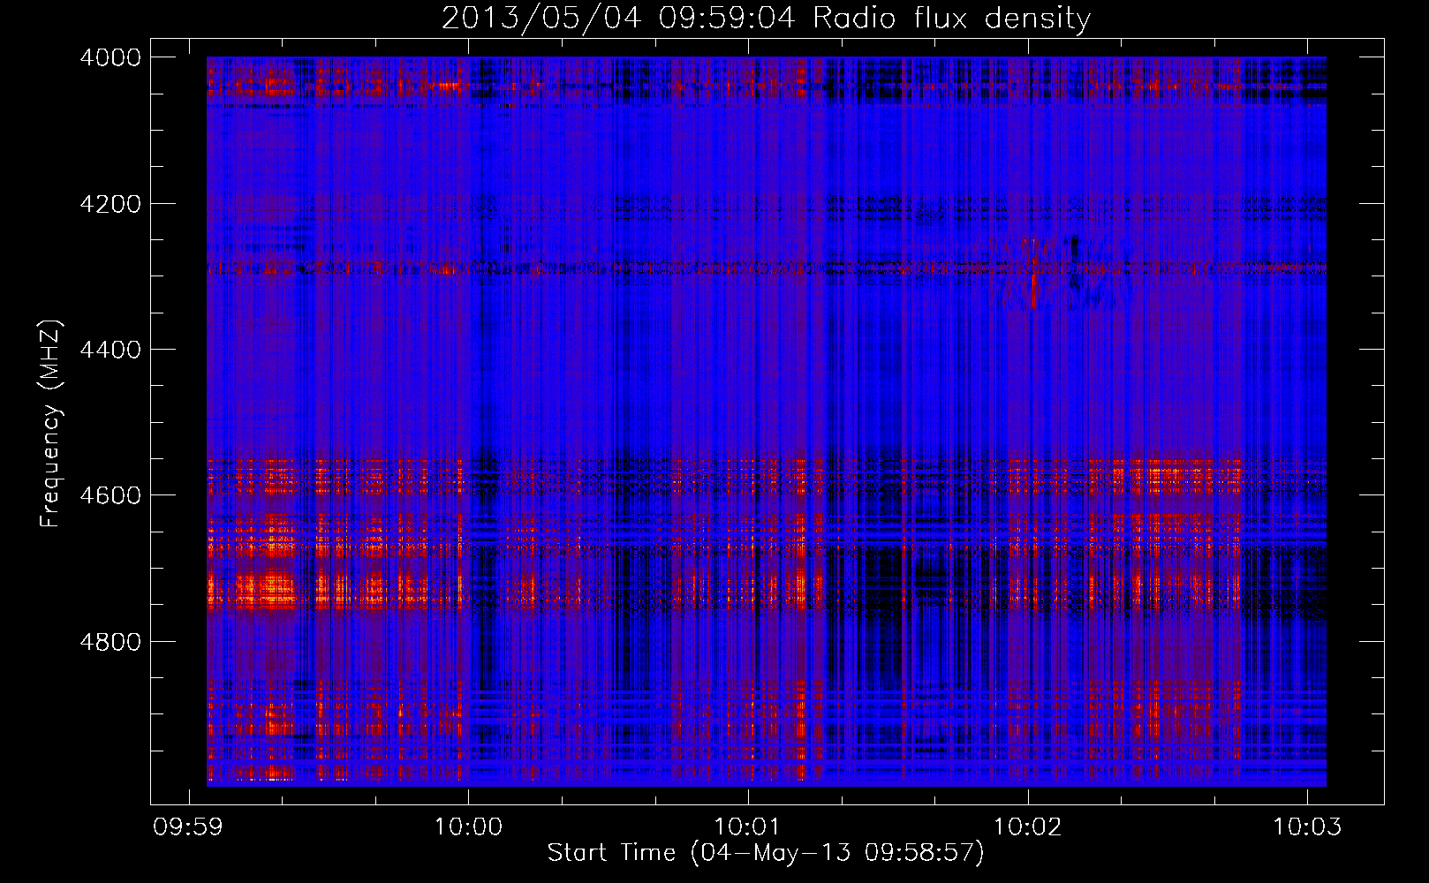The image size is (1429, 883).
Task: Click the 'Start Time (04-May-13 09:58:57)' axis label
Action: click(766, 853)
